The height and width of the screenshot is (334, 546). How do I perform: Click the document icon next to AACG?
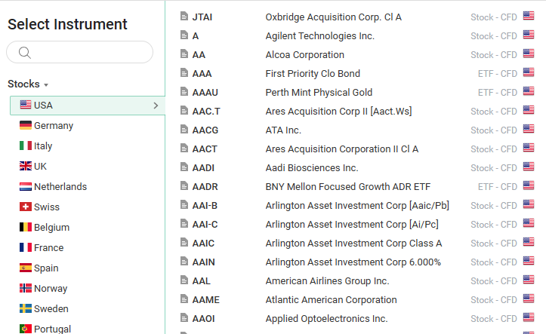184,130
